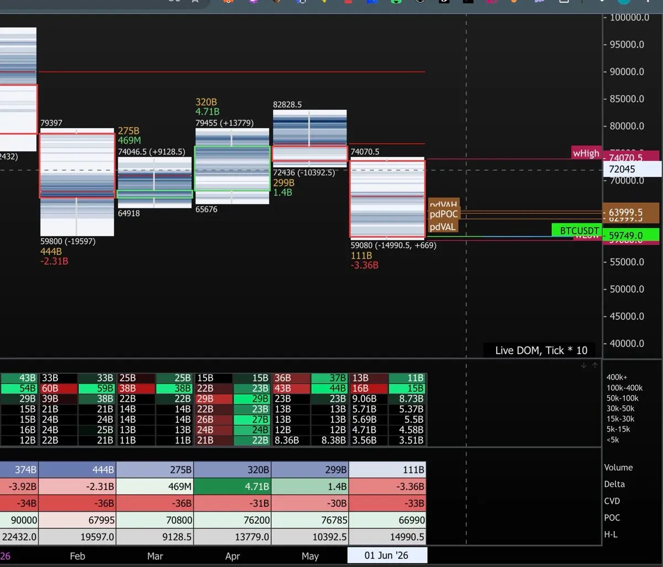Click the small down arrow above the volume legend
This screenshot has width=663, height=567.
pos(583,366)
